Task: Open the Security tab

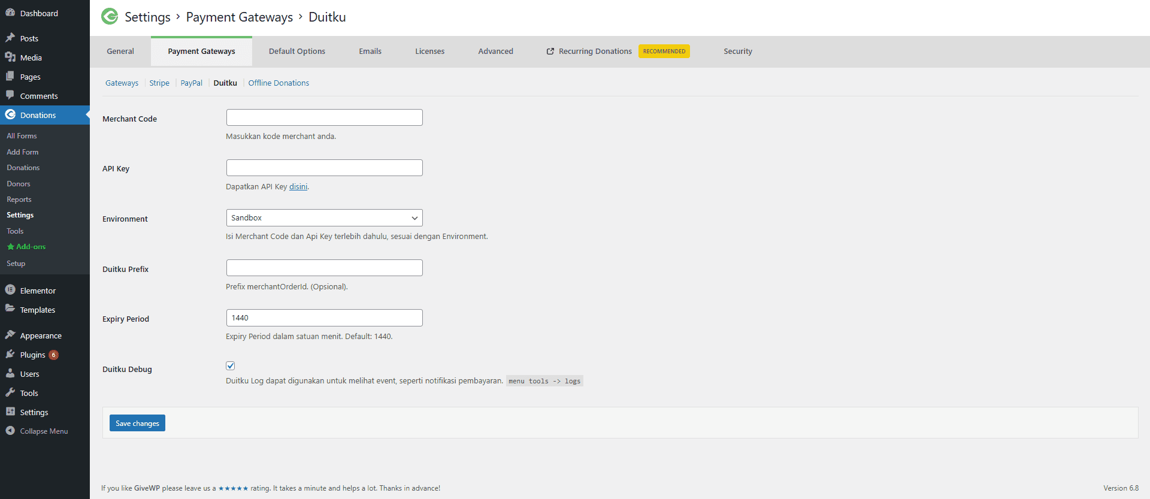Action: tap(738, 52)
